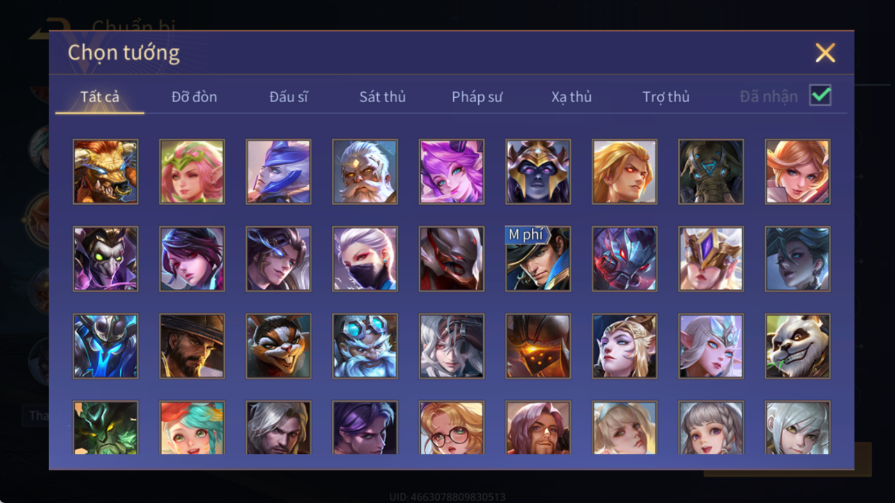Toggle the Đã nhận checkbox
This screenshot has height=503, width=895.
(x=820, y=96)
